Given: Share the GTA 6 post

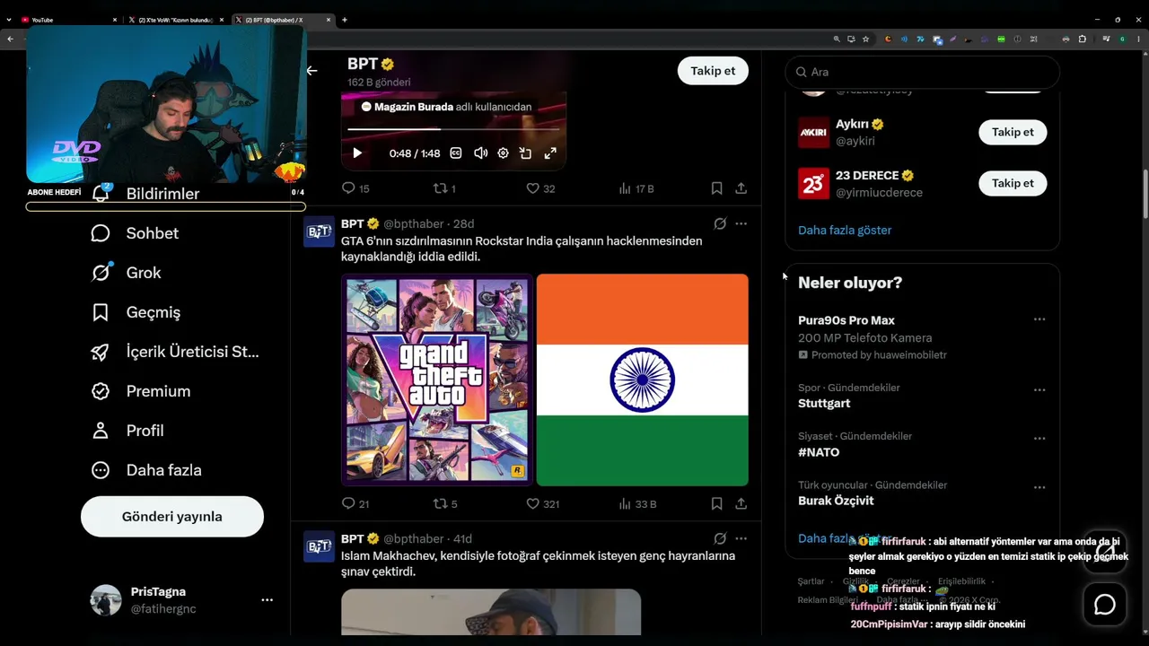Looking at the screenshot, I should (741, 504).
